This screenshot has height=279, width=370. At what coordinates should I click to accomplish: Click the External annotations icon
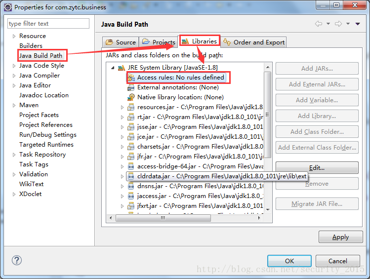131,87
